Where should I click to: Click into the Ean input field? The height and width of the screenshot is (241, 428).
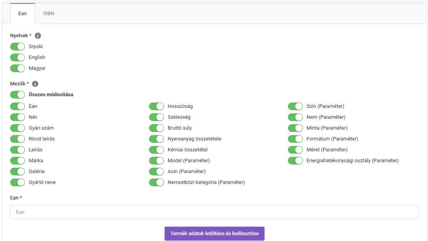tap(214, 212)
